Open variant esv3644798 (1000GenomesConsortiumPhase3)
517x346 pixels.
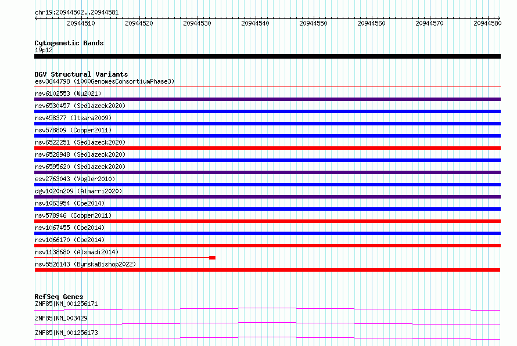[x=105, y=81]
